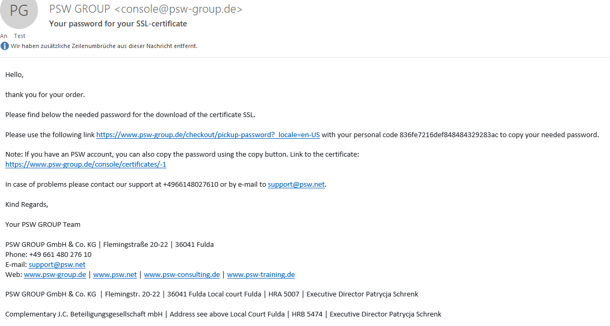
Task: Open the www.psw.net website link
Action: [115, 274]
